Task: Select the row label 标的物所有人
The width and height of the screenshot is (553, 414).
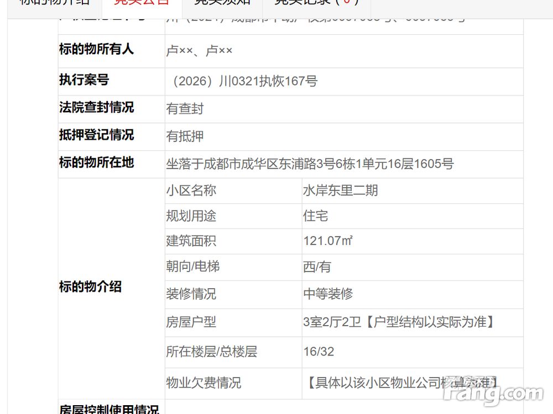Action: point(96,49)
